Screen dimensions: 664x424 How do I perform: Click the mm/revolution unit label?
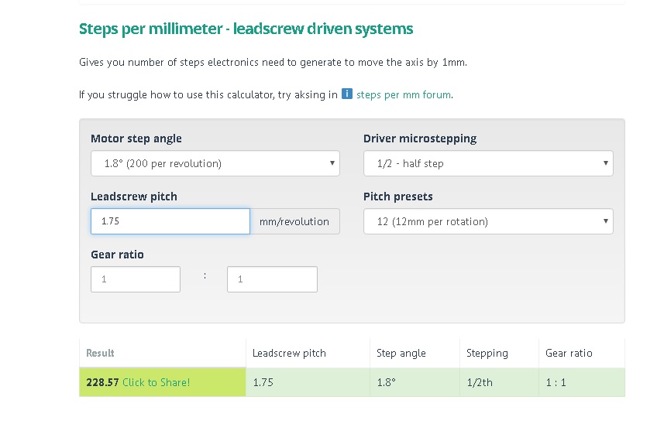(x=294, y=221)
